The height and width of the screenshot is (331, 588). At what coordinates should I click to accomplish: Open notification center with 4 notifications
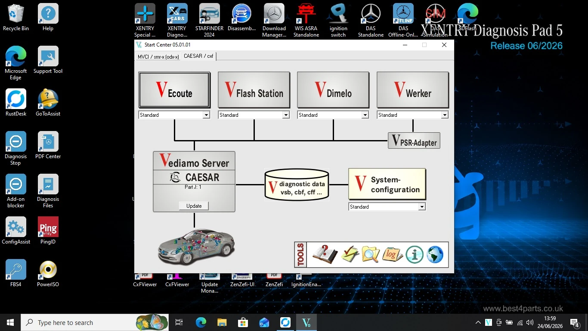tap(575, 322)
